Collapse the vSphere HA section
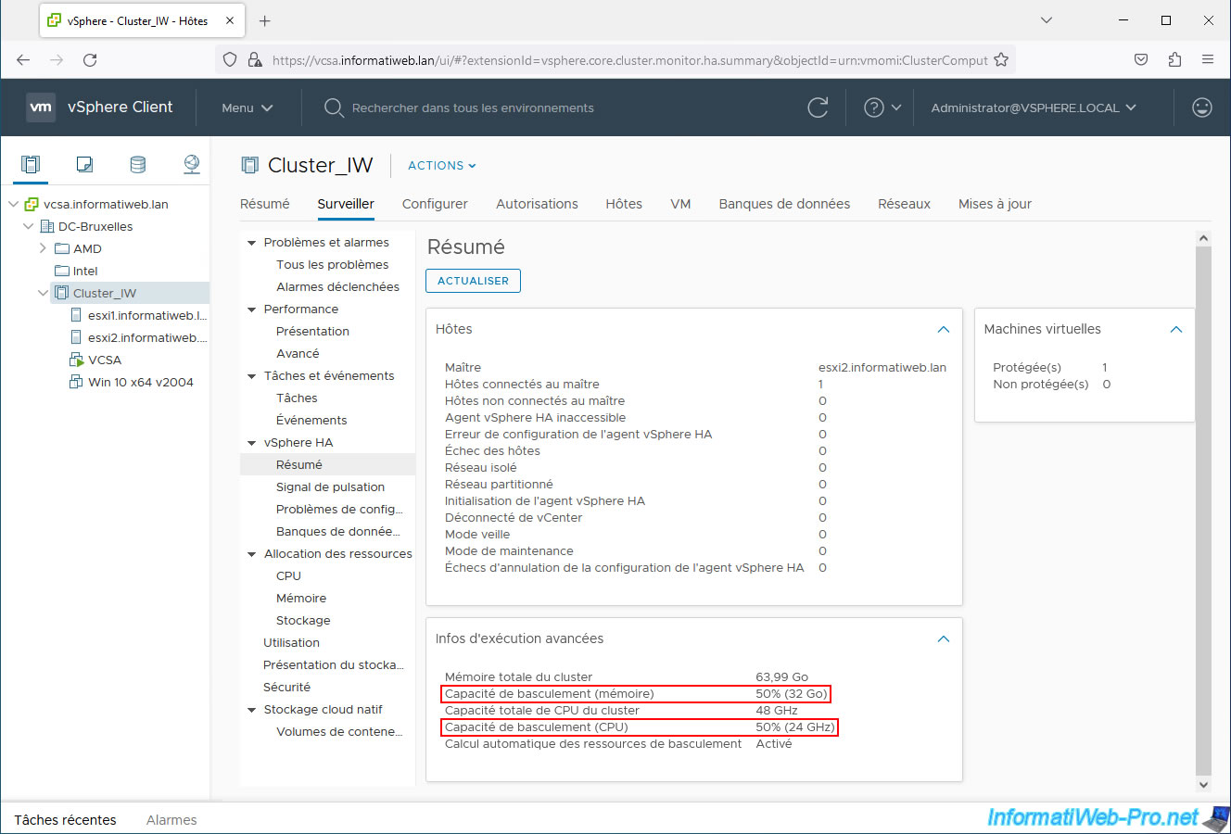 click(x=251, y=443)
